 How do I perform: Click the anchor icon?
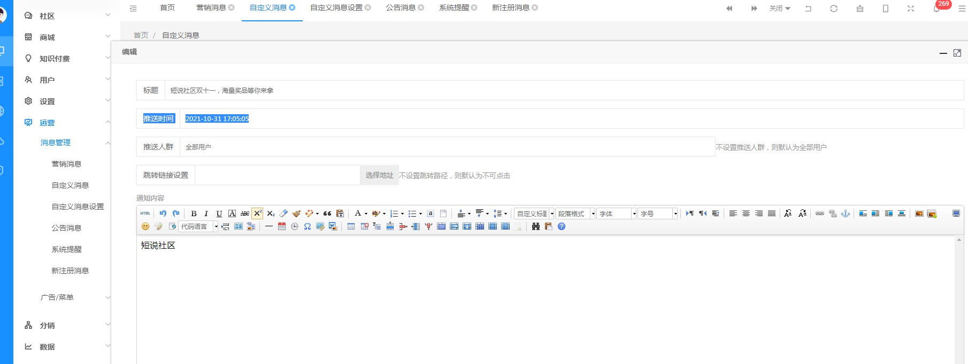[x=846, y=213]
